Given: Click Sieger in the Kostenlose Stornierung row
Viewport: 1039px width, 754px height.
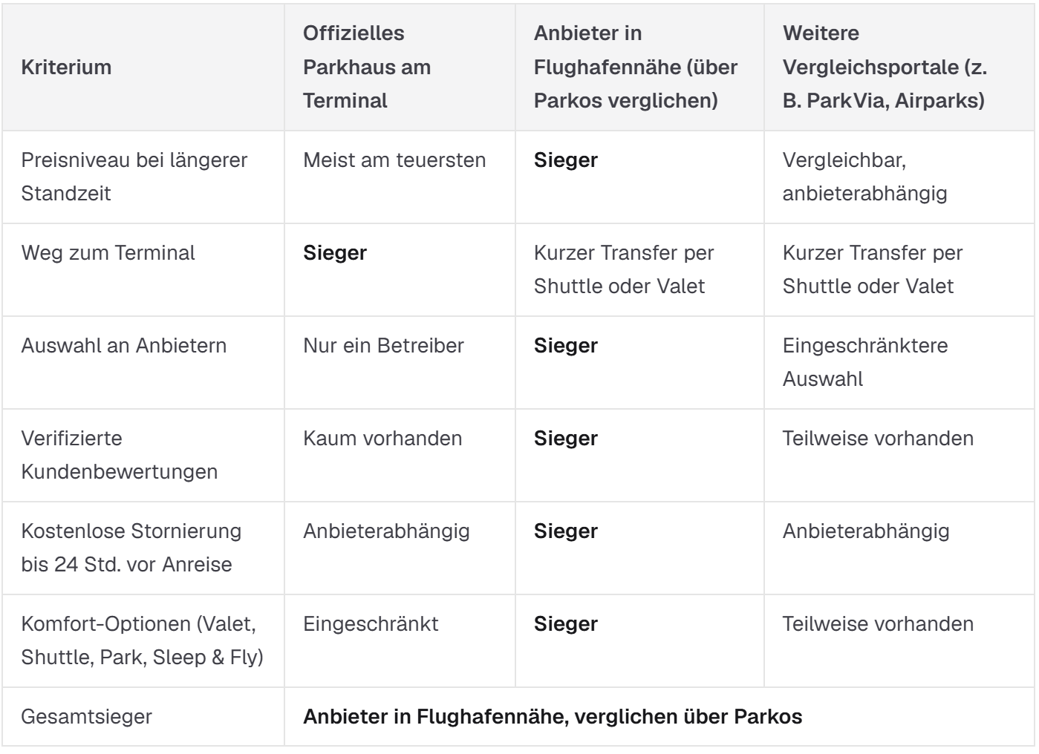Looking at the screenshot, I should [x=566, y=531].
